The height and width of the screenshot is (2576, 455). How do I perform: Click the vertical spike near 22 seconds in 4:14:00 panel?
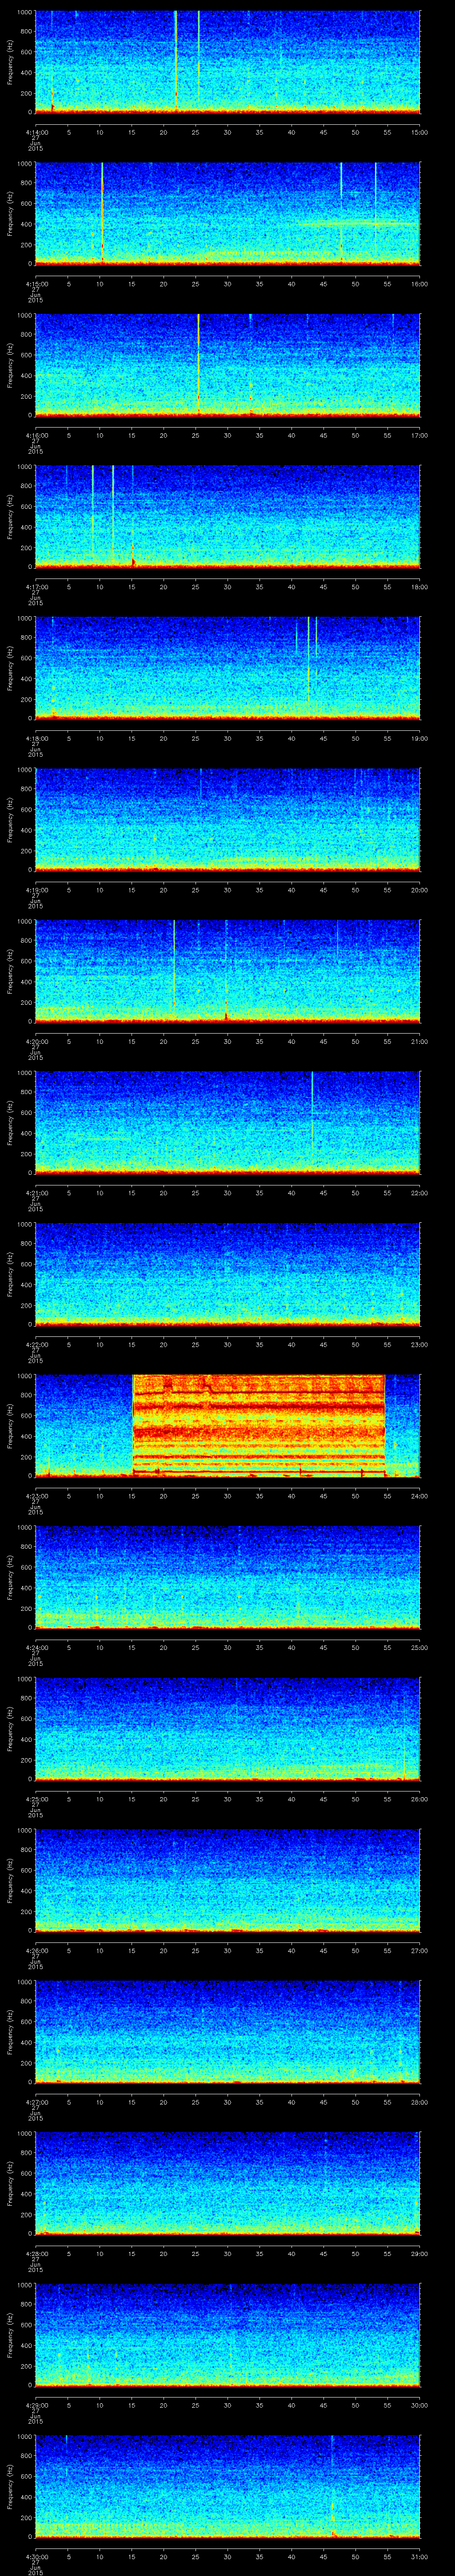176,60
